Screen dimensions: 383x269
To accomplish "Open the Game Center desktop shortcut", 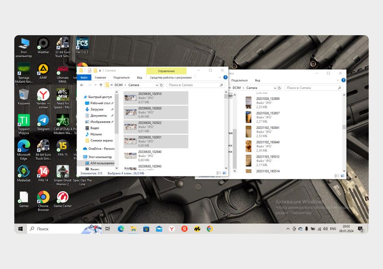I will [x=62, y=200].
